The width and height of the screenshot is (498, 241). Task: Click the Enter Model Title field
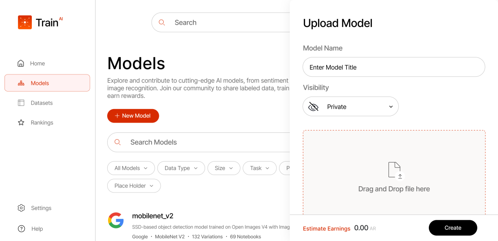394,67
